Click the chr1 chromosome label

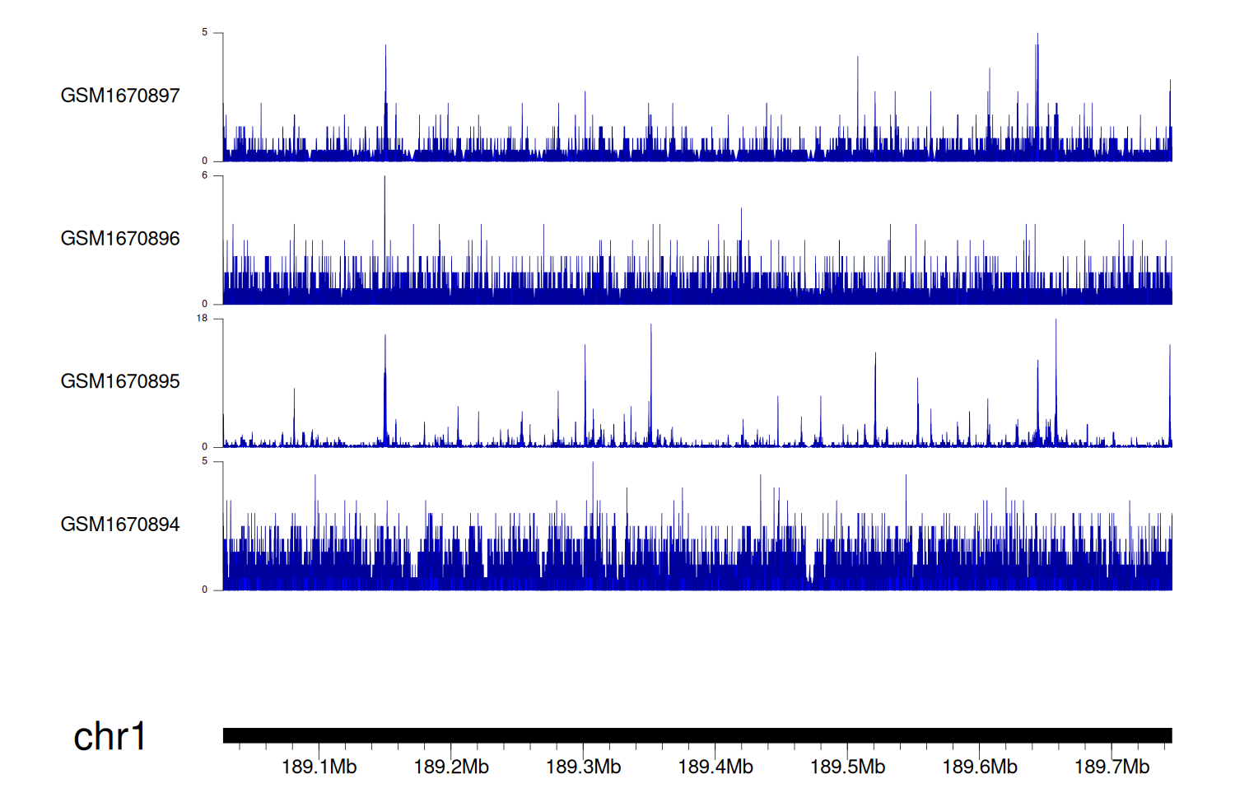tap(110, 736)
